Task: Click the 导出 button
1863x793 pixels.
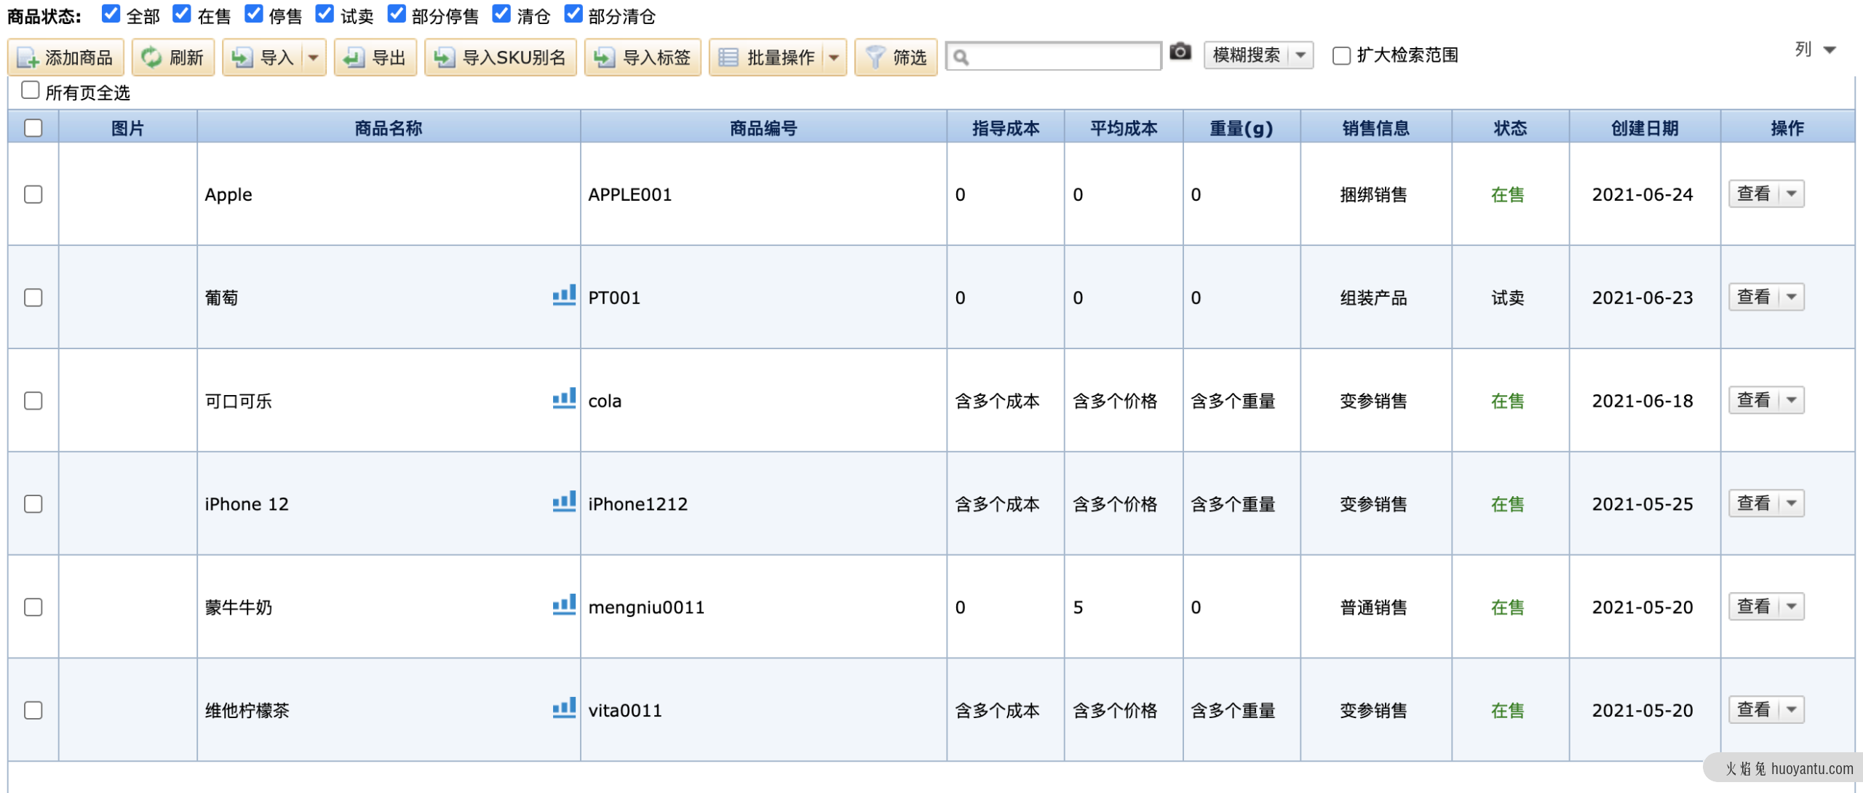Action: point(375,57)
